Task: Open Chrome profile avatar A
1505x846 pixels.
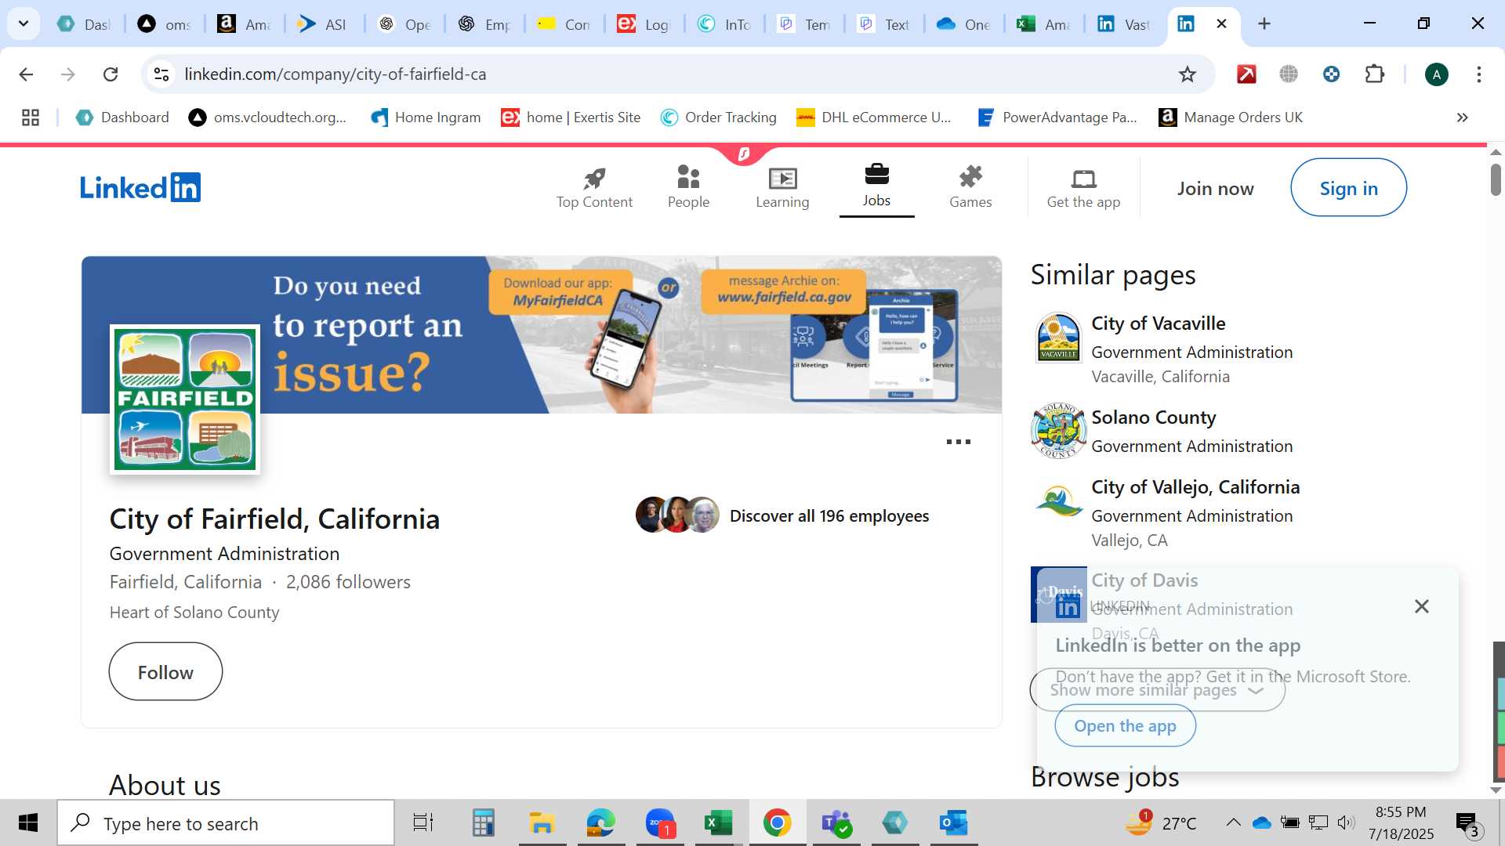Action: click(x=1436, y=74)
